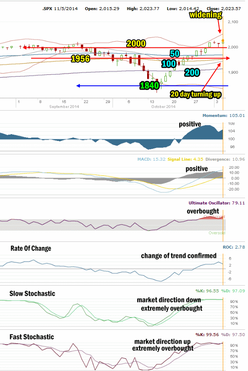
Task: Click the 1,900 price axis label
Action: point(233,72)
